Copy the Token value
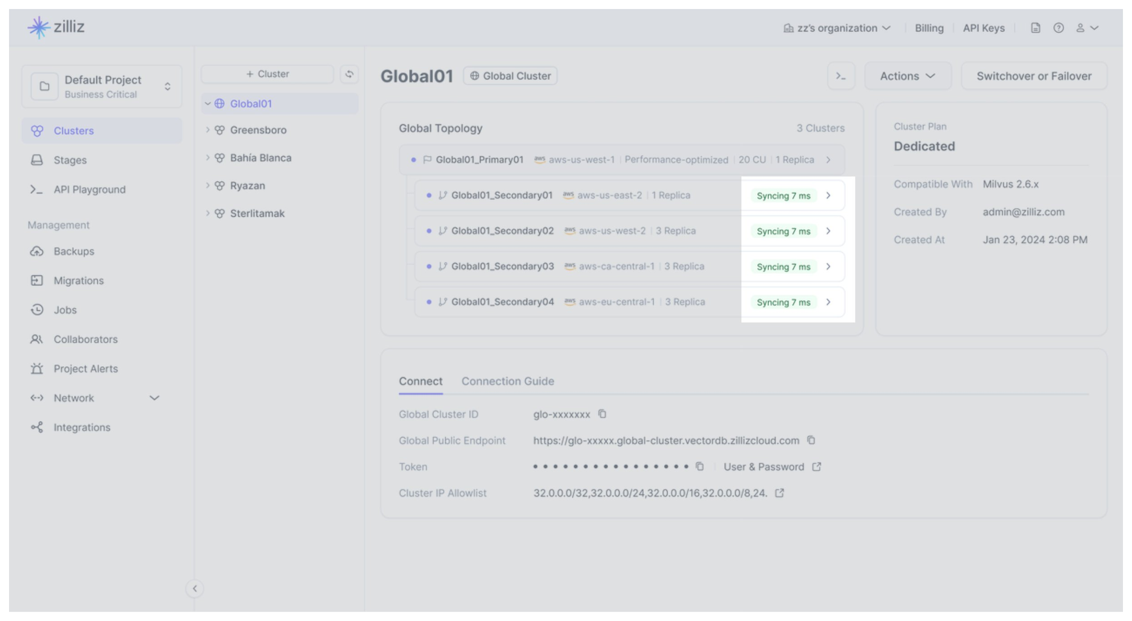 [x=700, y=466]
